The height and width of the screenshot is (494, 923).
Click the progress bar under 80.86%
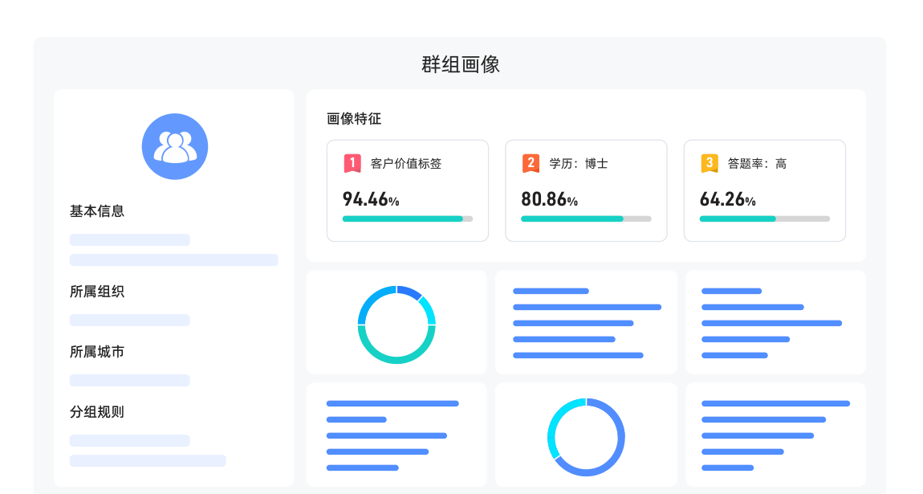tap(586, 219)
